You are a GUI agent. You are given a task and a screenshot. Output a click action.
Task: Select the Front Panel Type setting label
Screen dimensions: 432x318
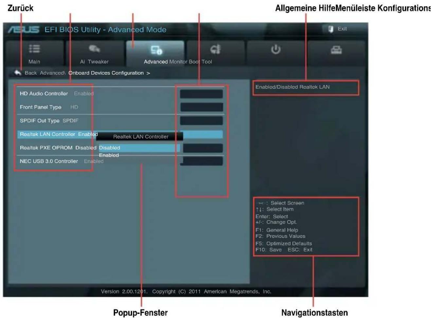41,107
